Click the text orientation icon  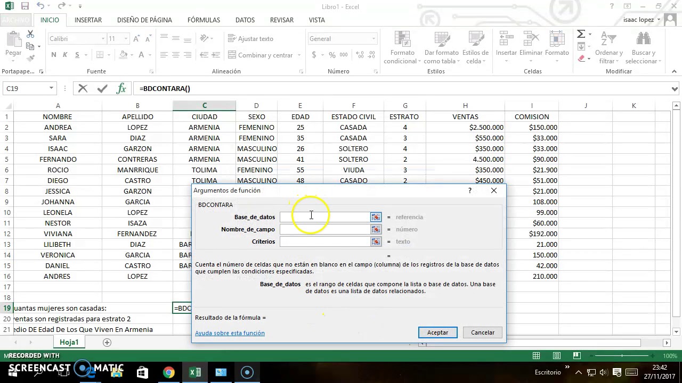click(x=204, y=39)
